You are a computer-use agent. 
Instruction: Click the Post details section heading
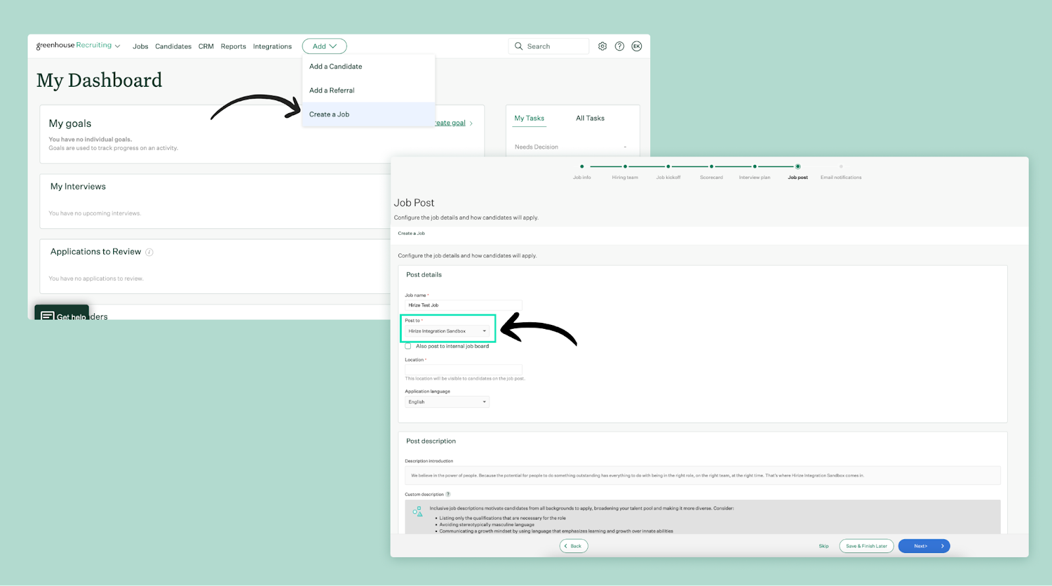[424, 275]
